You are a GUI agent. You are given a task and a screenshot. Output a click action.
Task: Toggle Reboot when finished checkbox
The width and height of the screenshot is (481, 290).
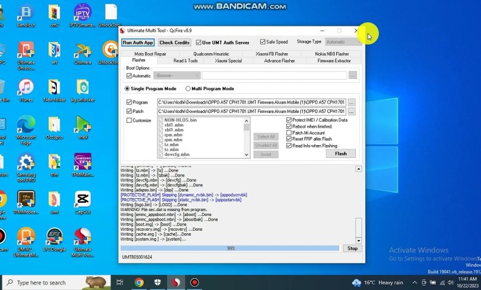[x=289, y=126]
